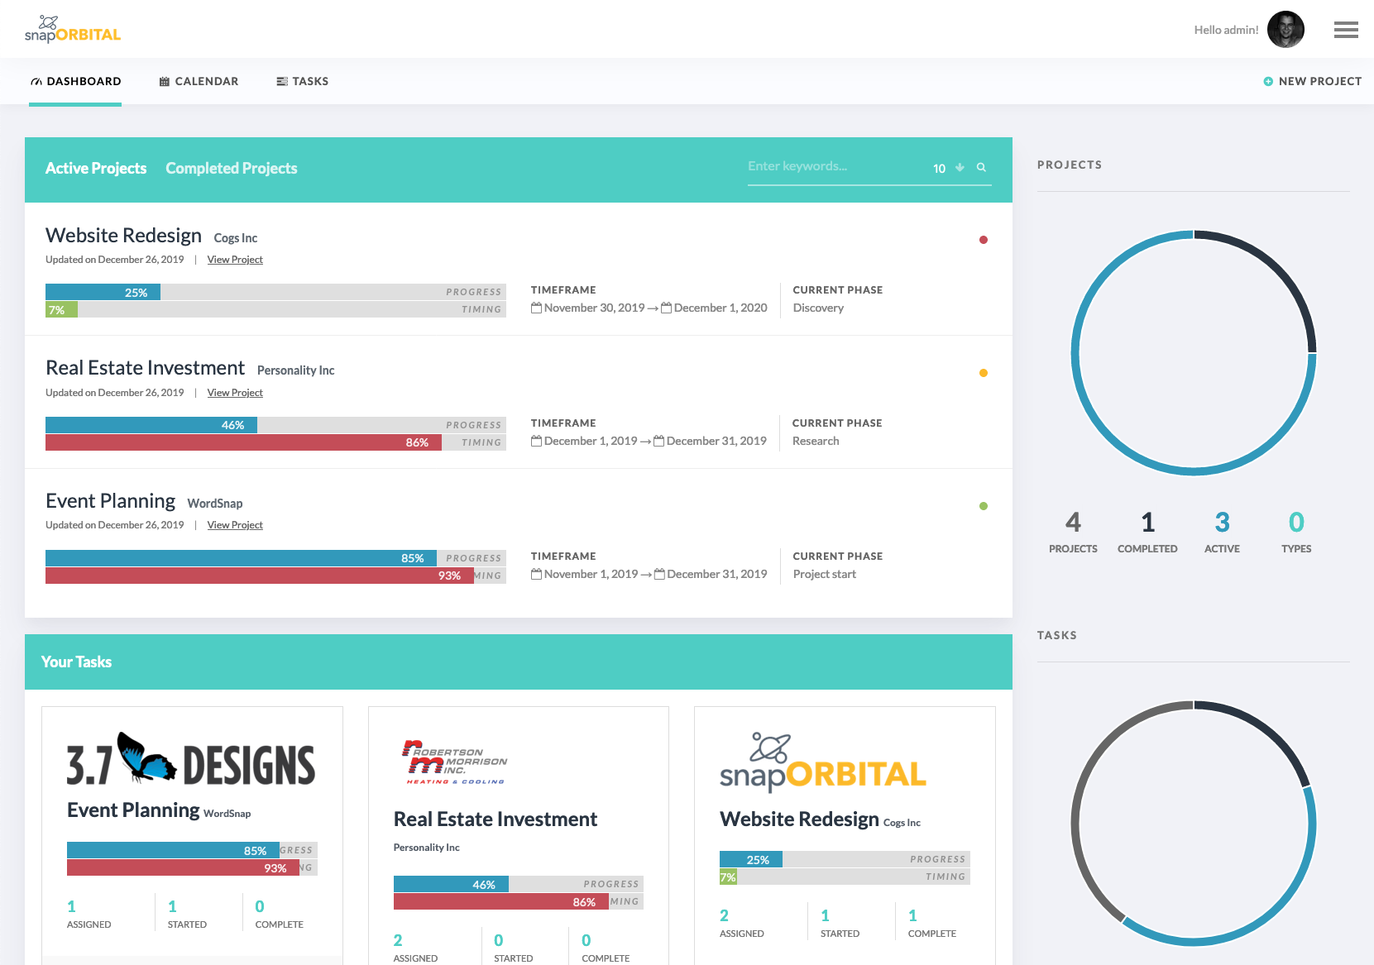Click the Enter keywords search field
Viewport: 1374px width, 965px height.
[835, 166]
